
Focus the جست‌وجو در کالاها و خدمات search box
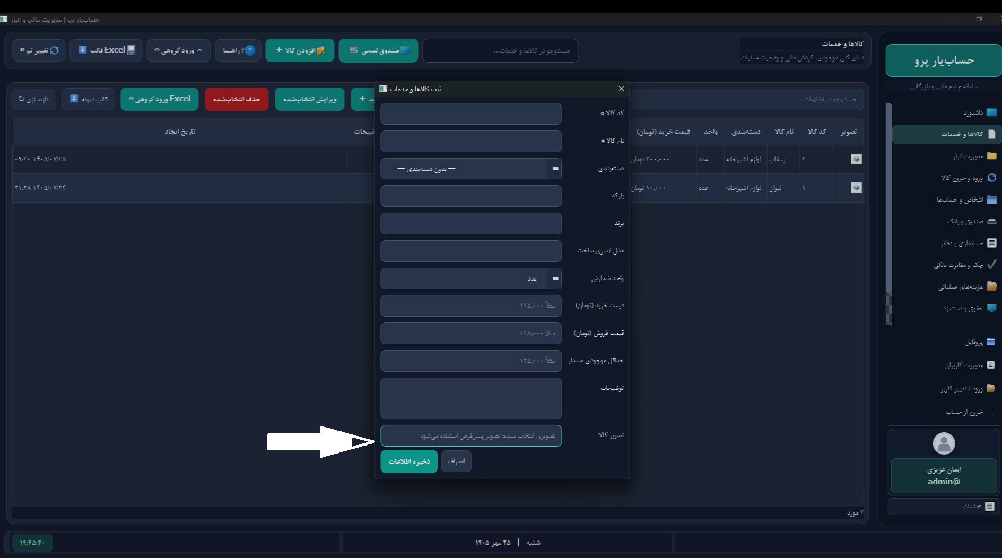coord(501,50)
